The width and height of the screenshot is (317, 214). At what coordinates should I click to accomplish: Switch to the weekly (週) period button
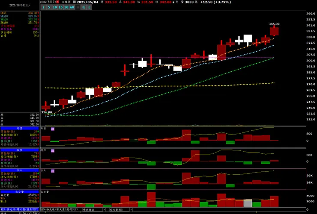[x=84, y=7]
